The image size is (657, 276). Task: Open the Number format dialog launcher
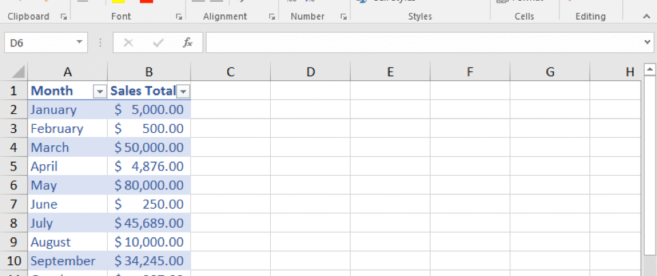click(340, 16)
